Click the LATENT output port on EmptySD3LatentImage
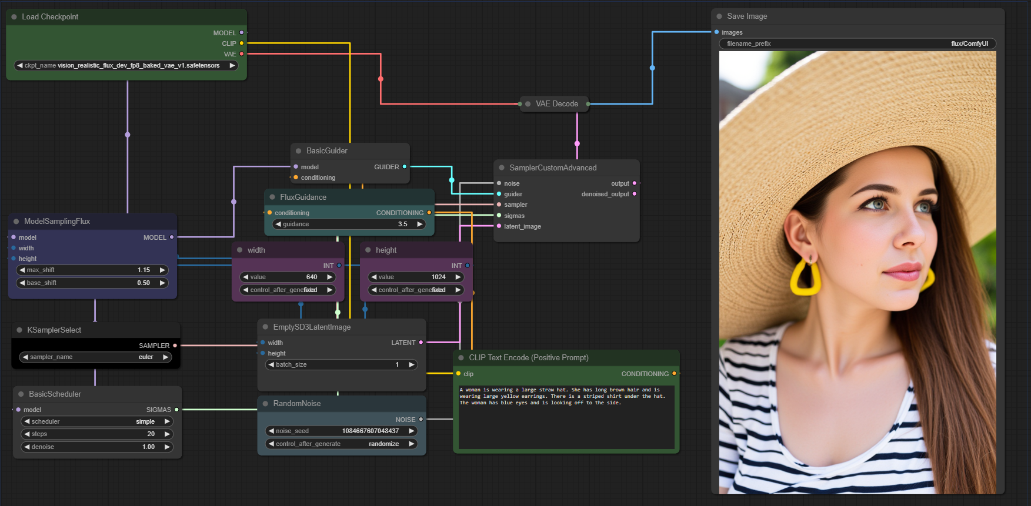Screen dimensions: 1031x506 [x=421, y=343]
